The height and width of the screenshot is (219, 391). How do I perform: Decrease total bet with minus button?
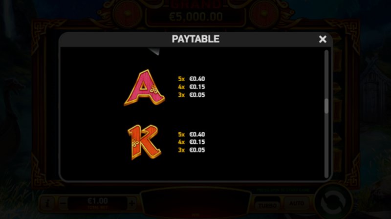point(64,203)
